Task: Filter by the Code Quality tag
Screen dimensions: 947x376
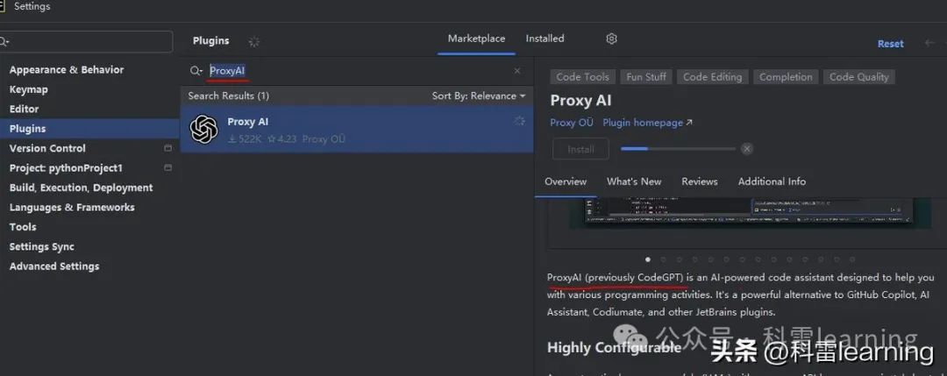Action: coord(858,76)
